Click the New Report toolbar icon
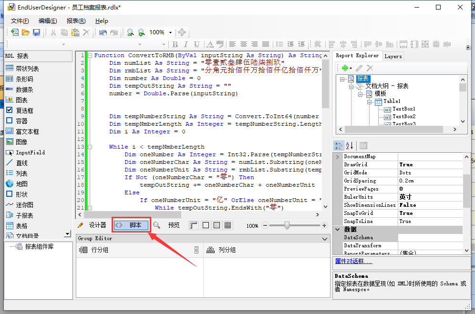The height and width of the screenshot is (314, 475). 14,32
